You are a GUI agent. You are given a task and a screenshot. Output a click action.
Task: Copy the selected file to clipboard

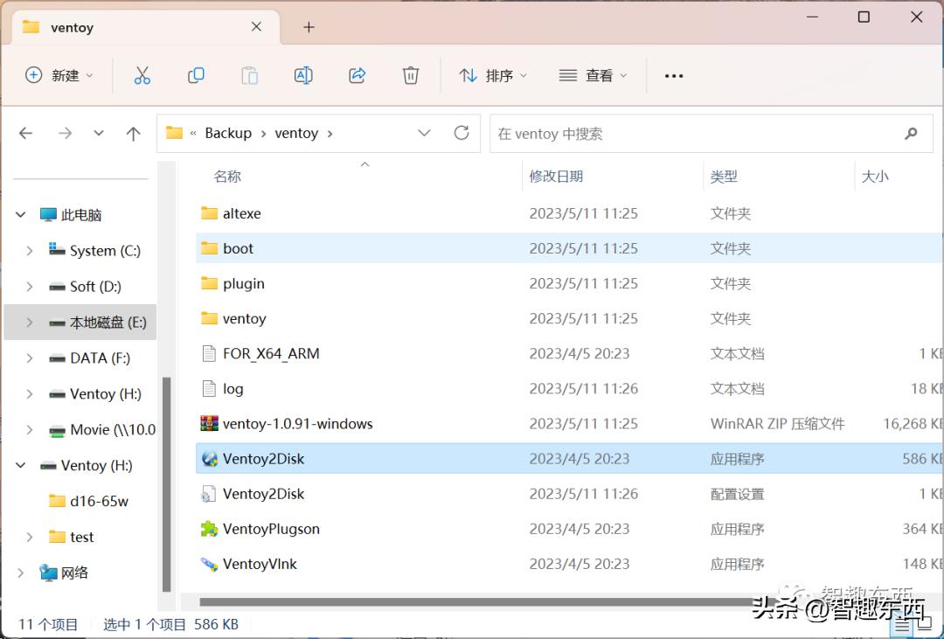click(196, 75)
